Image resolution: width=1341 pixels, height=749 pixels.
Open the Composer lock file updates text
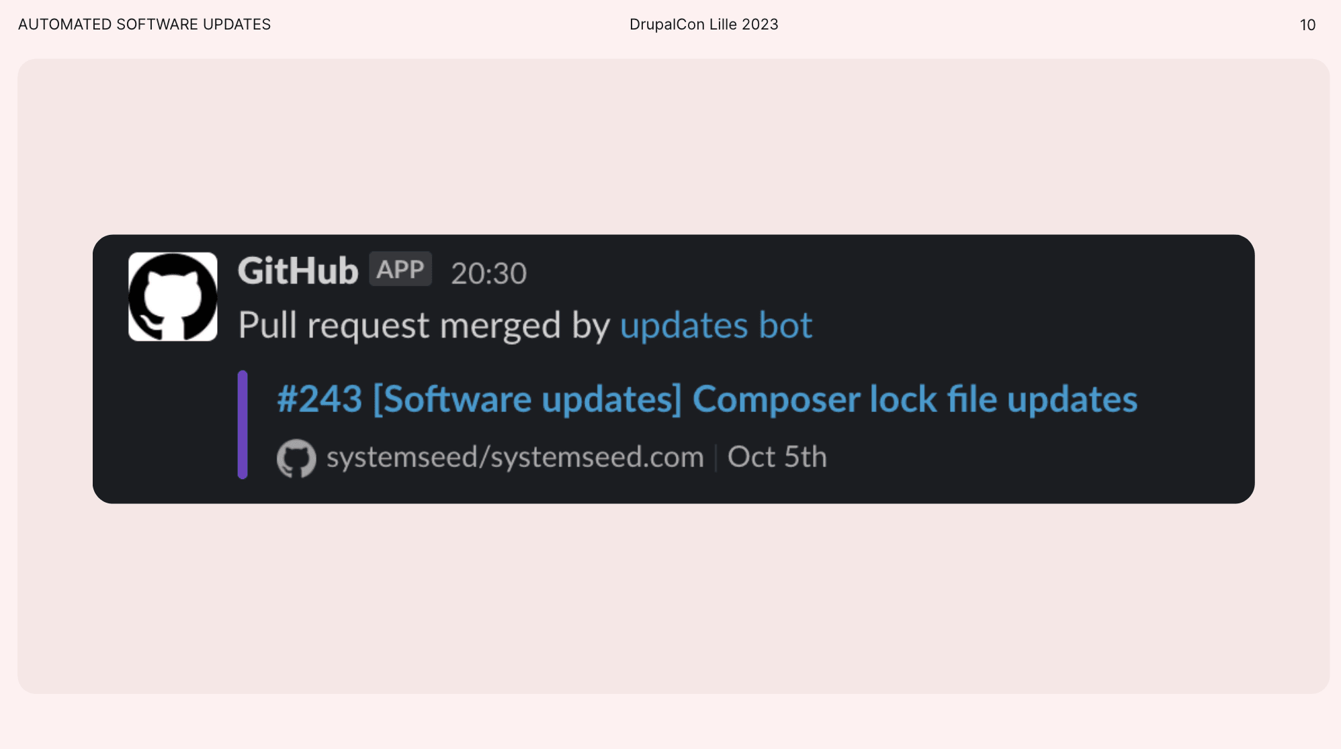pyautogui.click(x=914, y=399)
